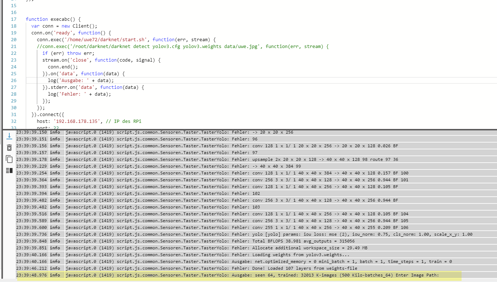
Task: Click the }).stderr.on('data', function(data) line
Action: (x=93, y=87)
